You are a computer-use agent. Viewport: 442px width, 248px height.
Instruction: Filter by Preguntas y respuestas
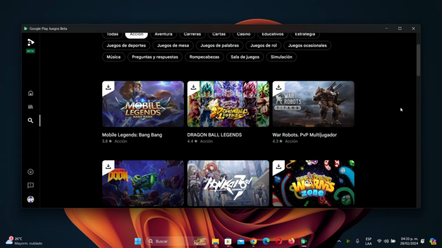(155, 57)
